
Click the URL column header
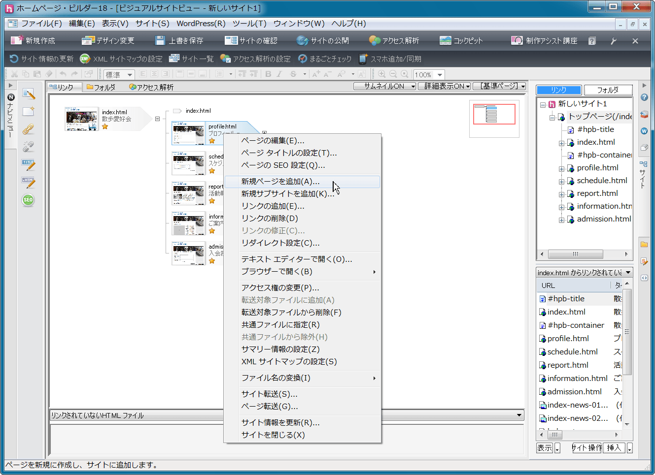click(x=573, y=285)
